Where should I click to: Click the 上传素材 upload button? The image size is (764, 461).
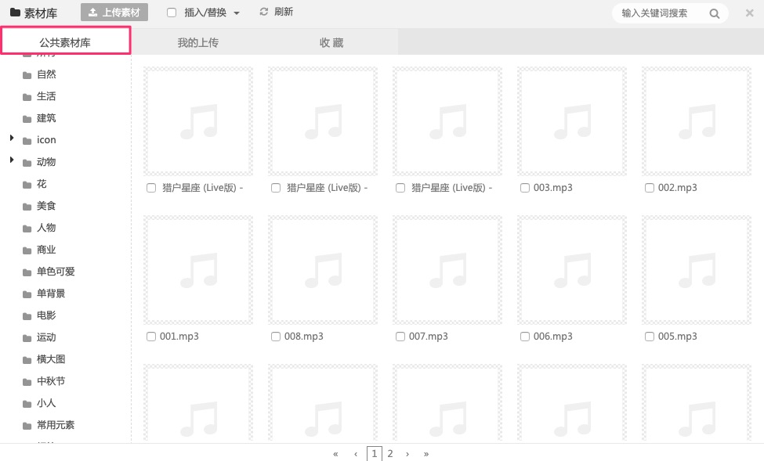point(114,13)
